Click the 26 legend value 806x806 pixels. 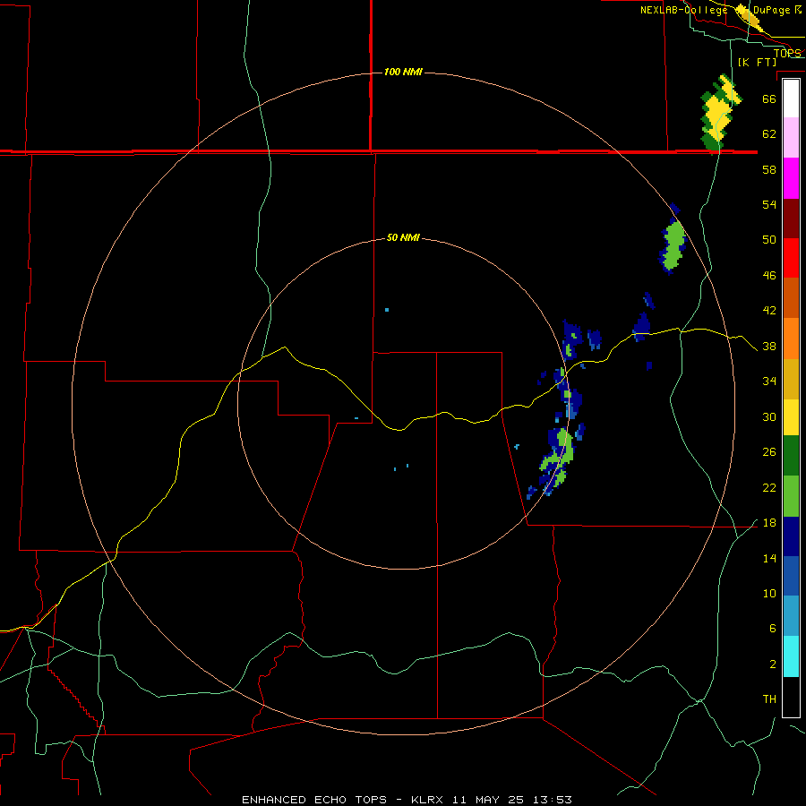769,452
